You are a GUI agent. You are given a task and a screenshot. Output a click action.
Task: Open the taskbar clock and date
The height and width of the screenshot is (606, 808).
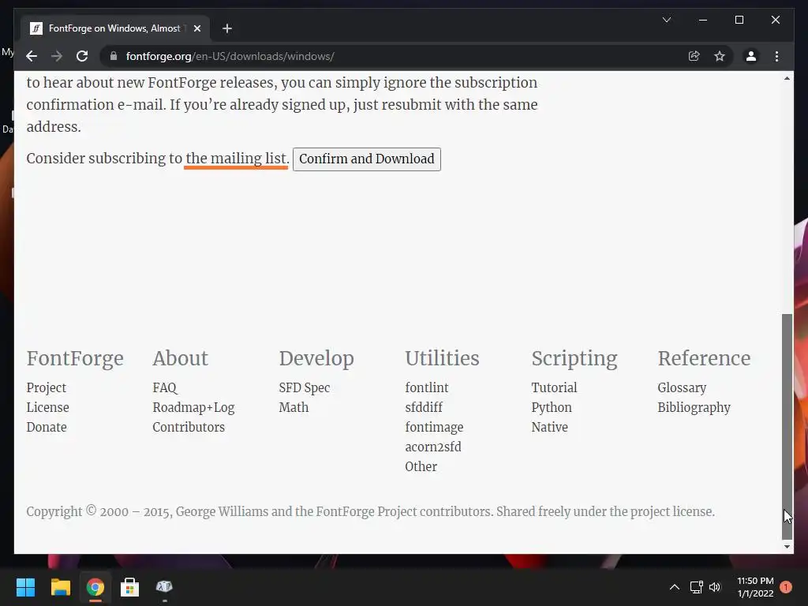(755, 587)
